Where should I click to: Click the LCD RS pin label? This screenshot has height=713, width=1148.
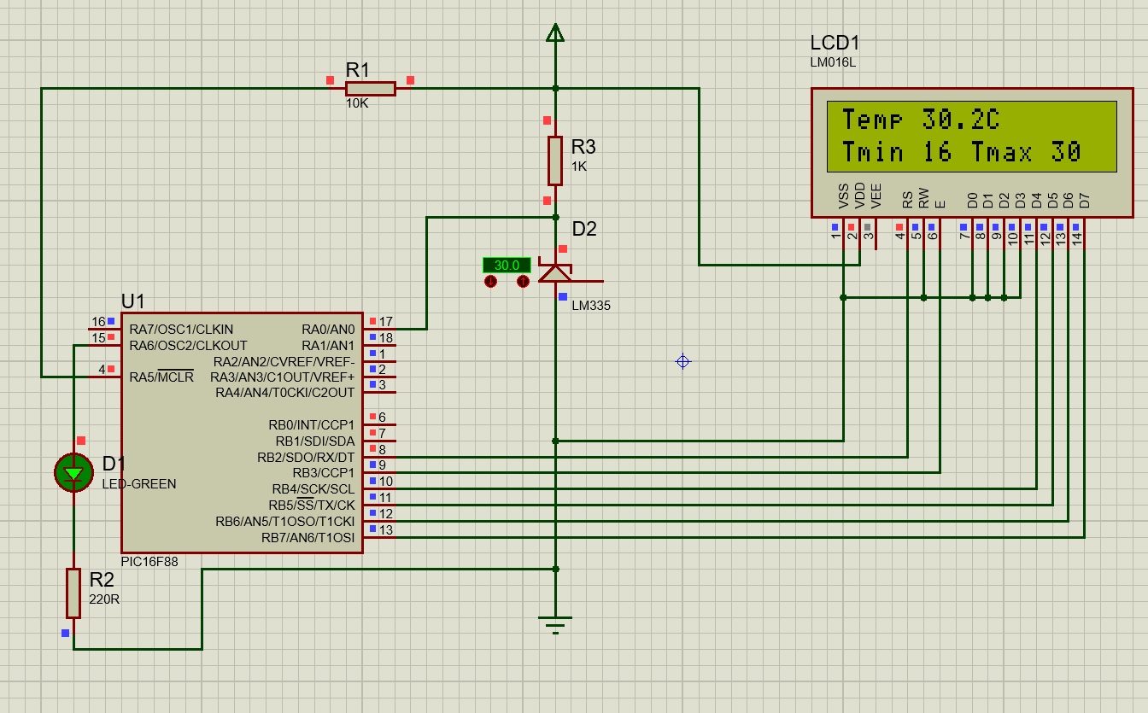click(x=907, y=200)
